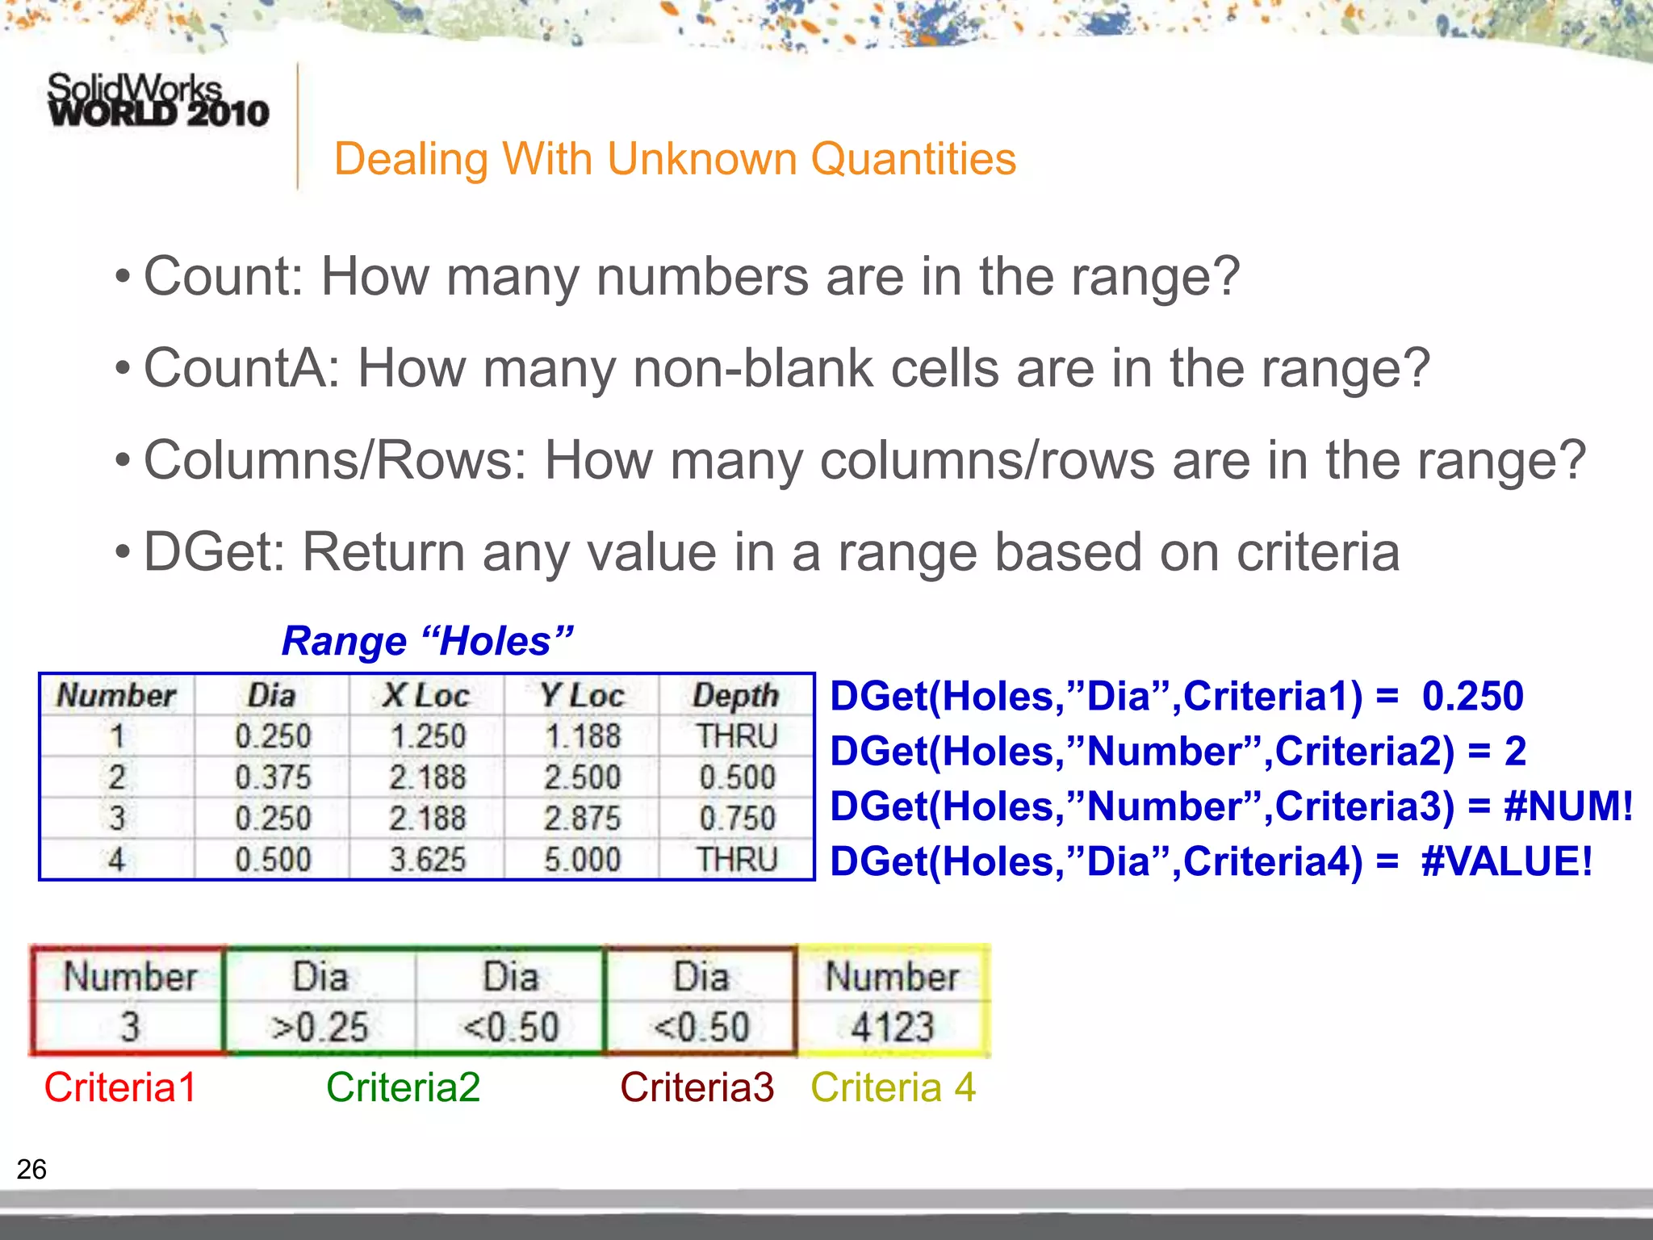Click the 5.000 Y Loc cell
Screen dimensions: 1653x1240
582,860
